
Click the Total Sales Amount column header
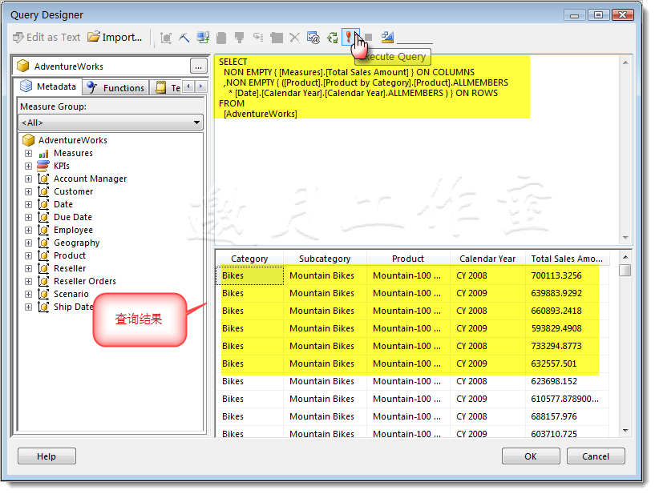pos(567,259)
